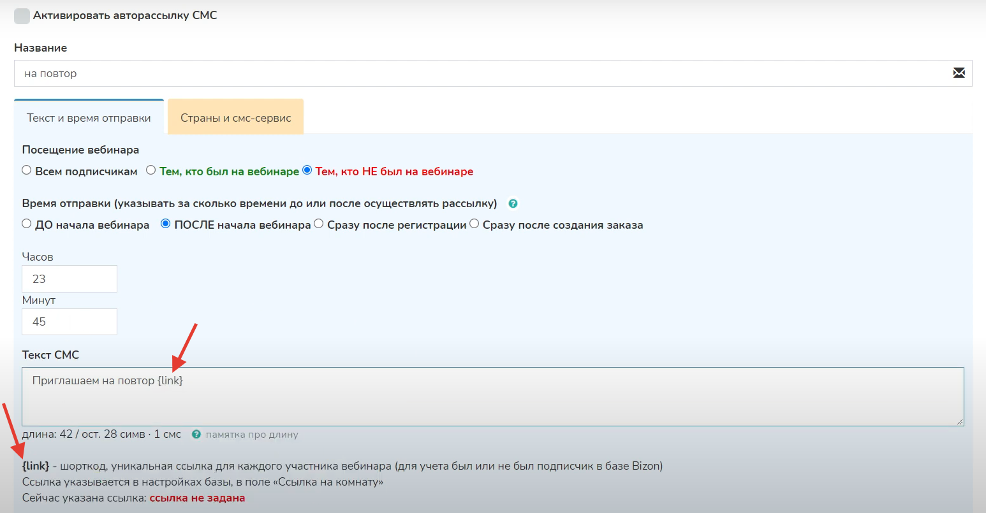The image size is (986, 513).
Task: Switch to 'Текст и время отправки' tab
Action: click(89, 118)
